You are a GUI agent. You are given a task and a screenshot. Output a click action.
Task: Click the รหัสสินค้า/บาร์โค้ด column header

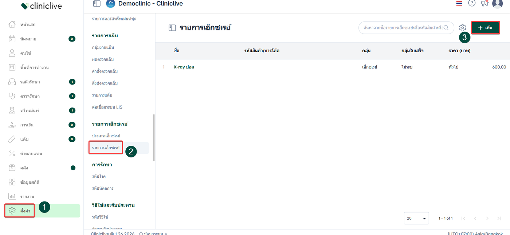point(262,51)
